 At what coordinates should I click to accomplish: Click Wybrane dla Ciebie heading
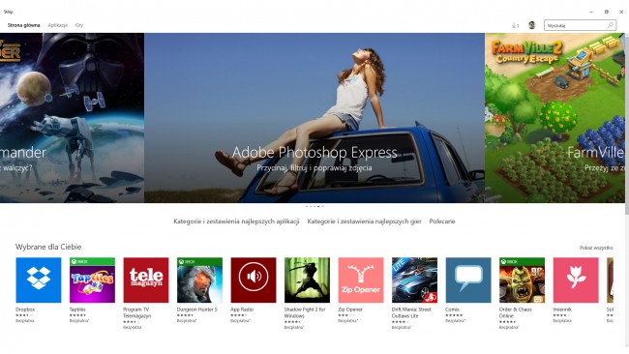point(48,247)
